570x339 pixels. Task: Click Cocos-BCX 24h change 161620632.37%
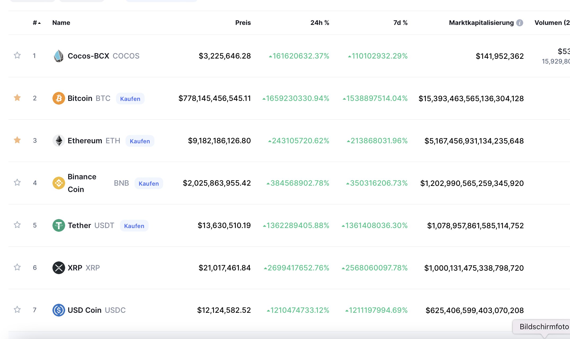click(x=299, y=56)
